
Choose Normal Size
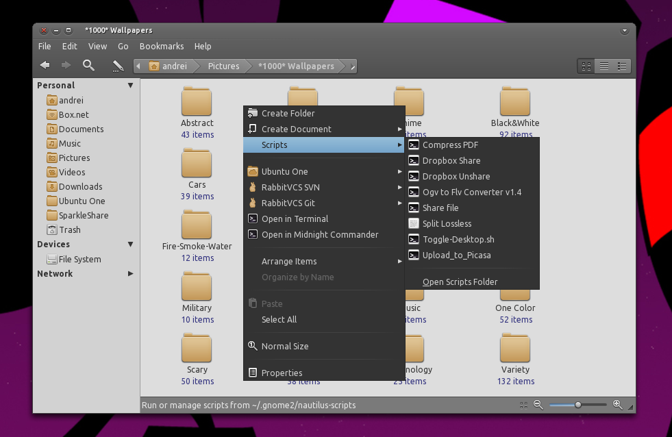point(325,346)
